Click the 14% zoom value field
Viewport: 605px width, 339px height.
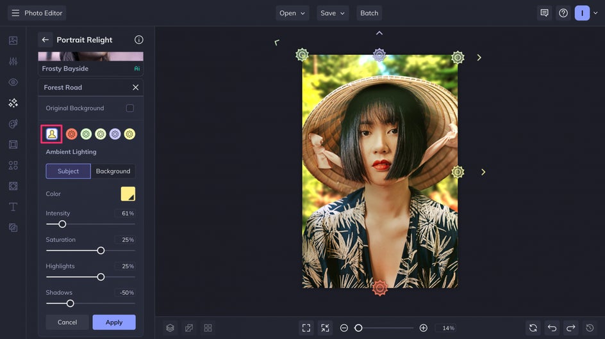click(x=447, y=328)
